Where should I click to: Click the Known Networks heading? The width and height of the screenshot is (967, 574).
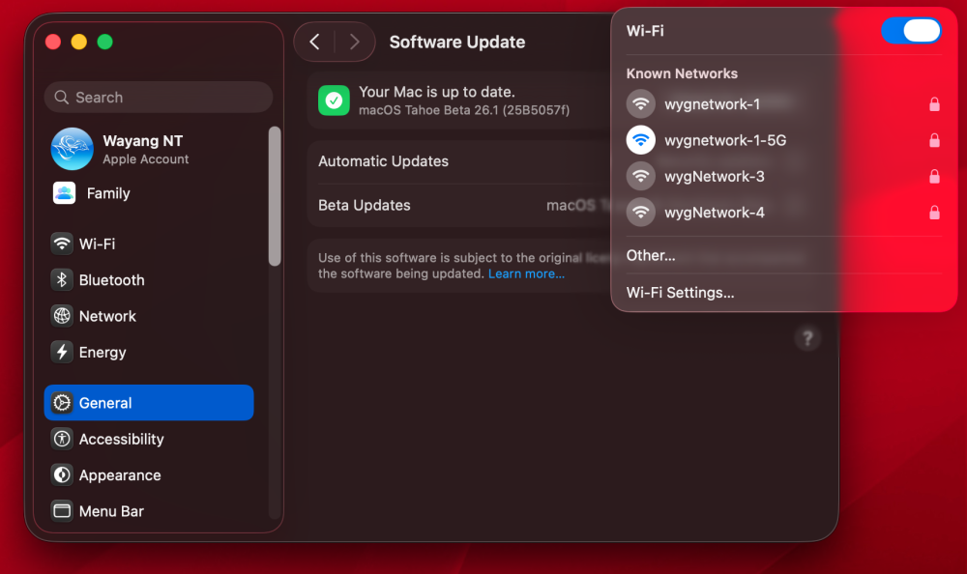[x=682, y=73]
